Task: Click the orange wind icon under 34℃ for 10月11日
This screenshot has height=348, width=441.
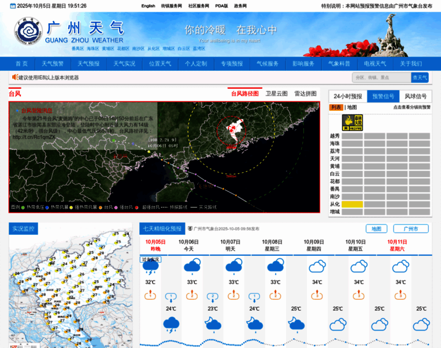Action: [400, 295]
